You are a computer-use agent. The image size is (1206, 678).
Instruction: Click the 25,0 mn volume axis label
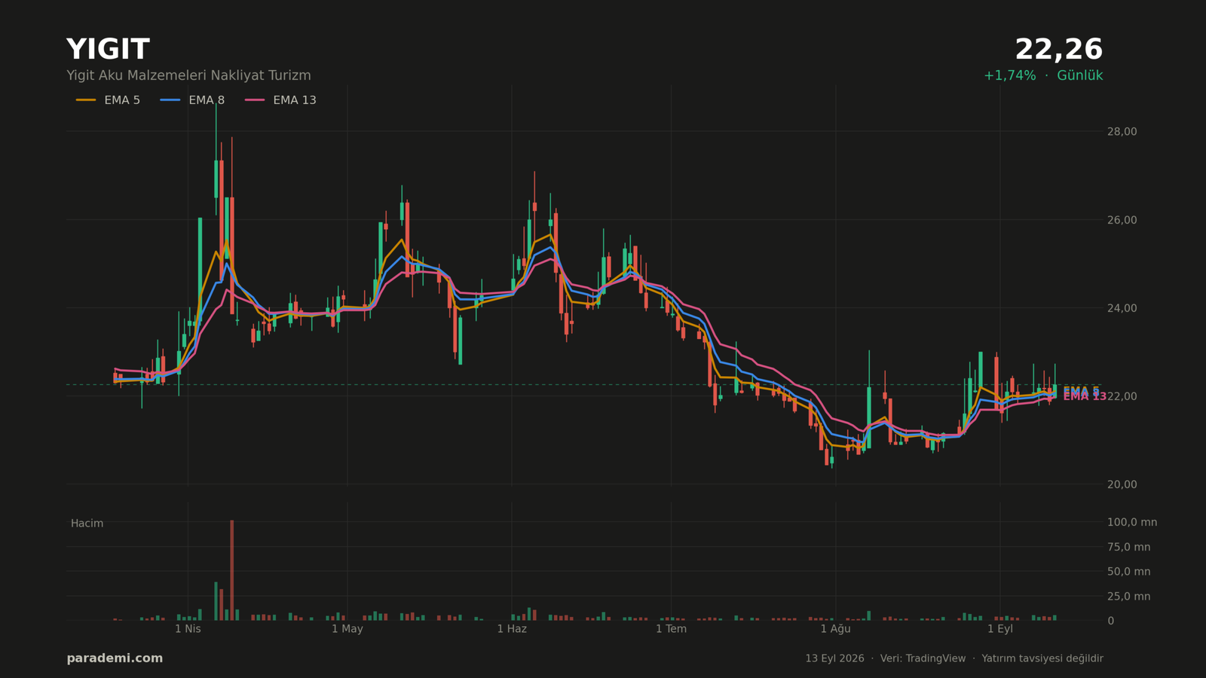tap(1128, 597)
